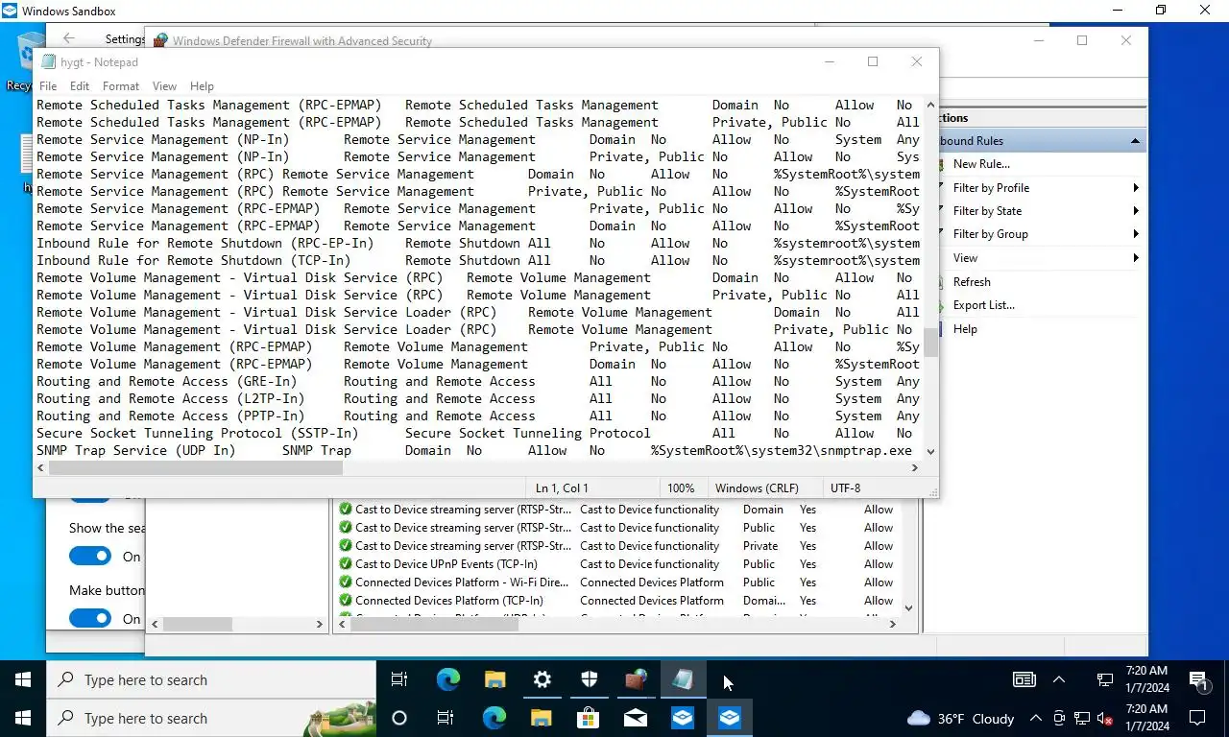Click the firewall window title icon

pyautogui.click(x=160, y=40)
